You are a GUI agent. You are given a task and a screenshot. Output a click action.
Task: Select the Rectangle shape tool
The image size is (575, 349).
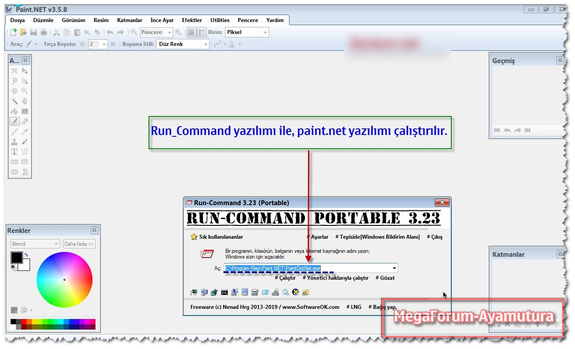coord(15,162)
